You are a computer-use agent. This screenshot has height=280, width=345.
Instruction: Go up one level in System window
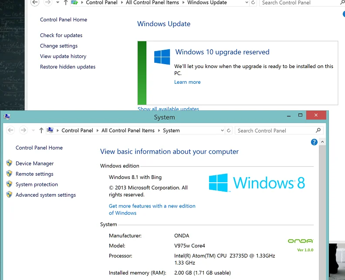tap(41, 130)
